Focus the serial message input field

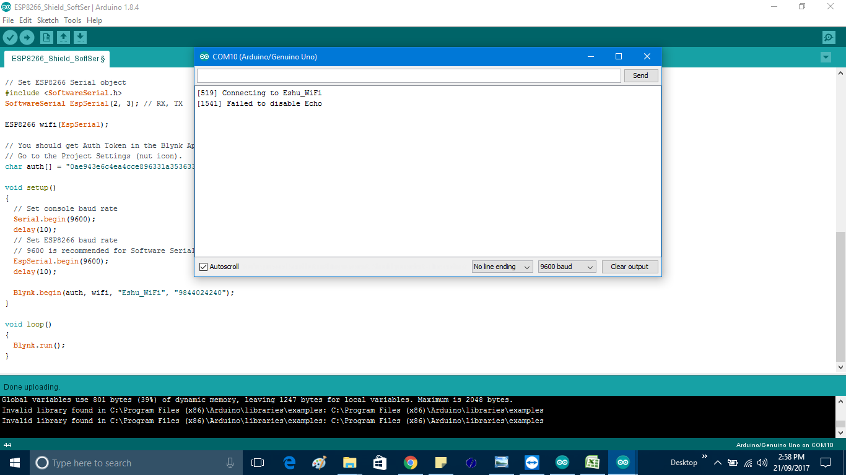[x=409, y=75]
